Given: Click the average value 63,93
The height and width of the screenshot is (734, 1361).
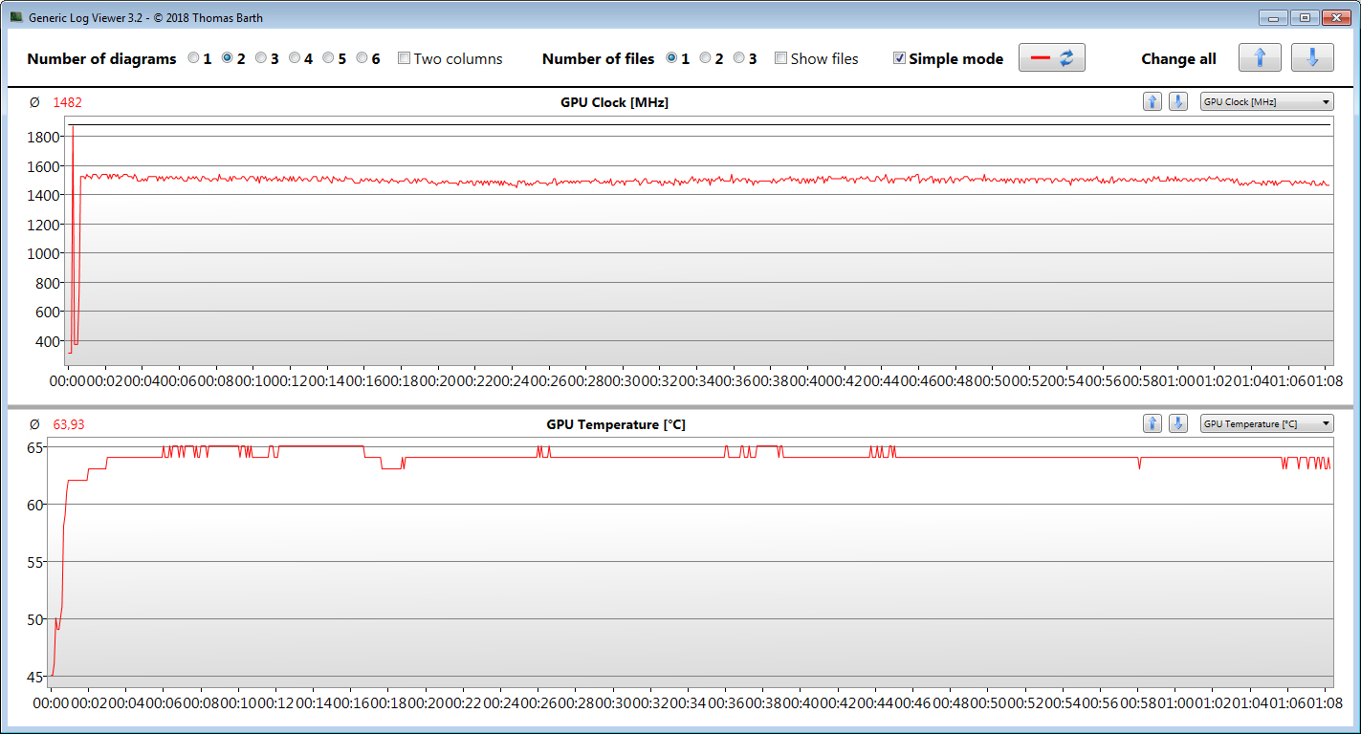Looking at the screenshot, I should point(69,424).
